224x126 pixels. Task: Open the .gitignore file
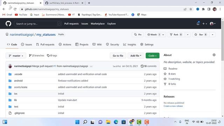(19, 113)
